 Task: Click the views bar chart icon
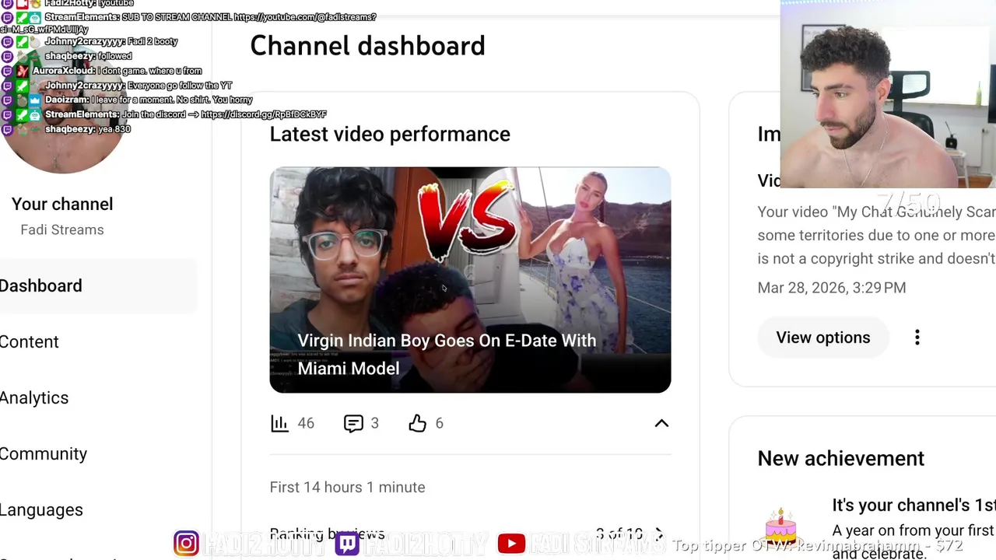279,423
